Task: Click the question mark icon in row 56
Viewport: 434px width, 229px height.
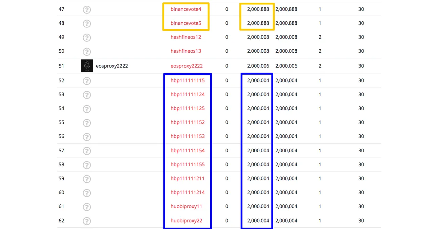Action: click(x=87, y=137)
